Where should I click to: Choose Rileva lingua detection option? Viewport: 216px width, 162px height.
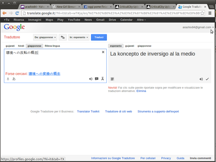point(52,46)
